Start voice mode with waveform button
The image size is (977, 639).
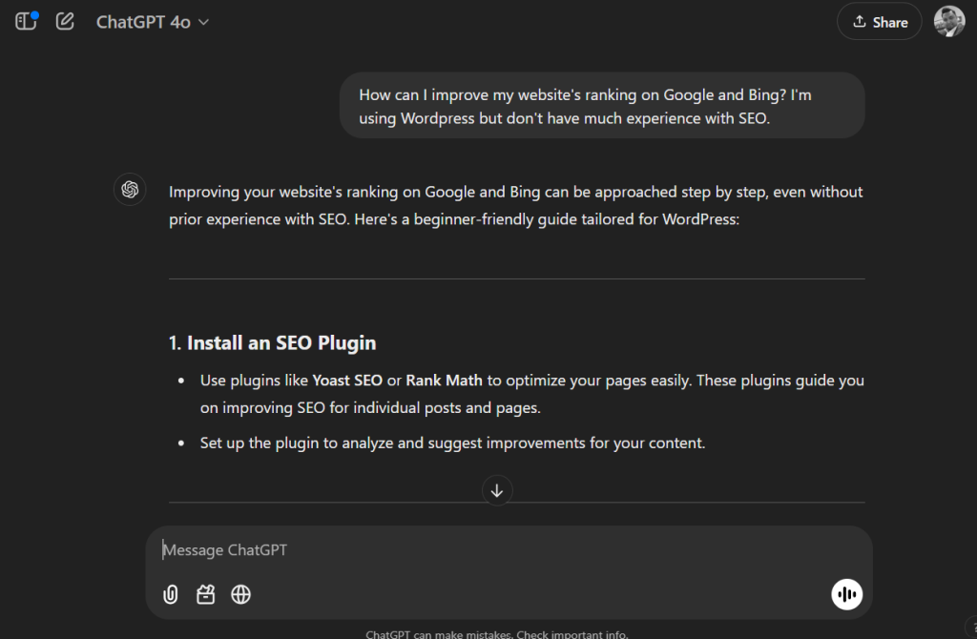coord(847,594)
